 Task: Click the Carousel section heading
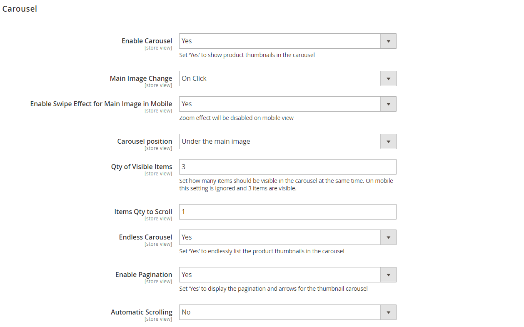[x=20, y=9]
